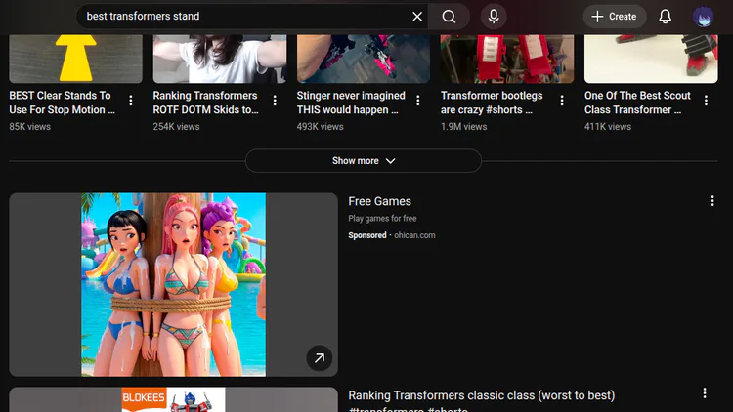Click the thumbnail above 'Transformer bootlegs are crazy'
Image resolution: width=733 pixels, height=412 pixels.
coord(507,59)
